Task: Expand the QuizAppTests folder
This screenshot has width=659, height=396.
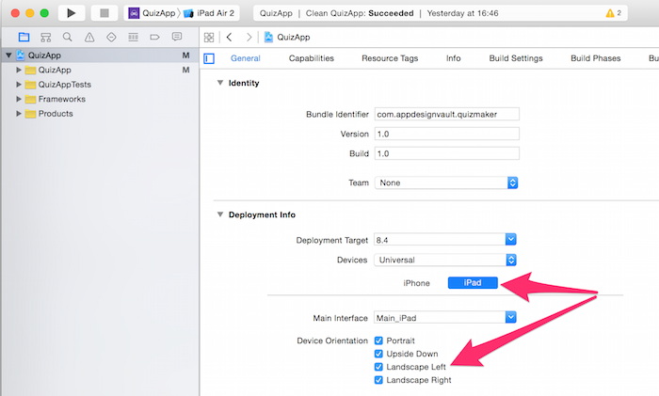Action: (19, 85)
